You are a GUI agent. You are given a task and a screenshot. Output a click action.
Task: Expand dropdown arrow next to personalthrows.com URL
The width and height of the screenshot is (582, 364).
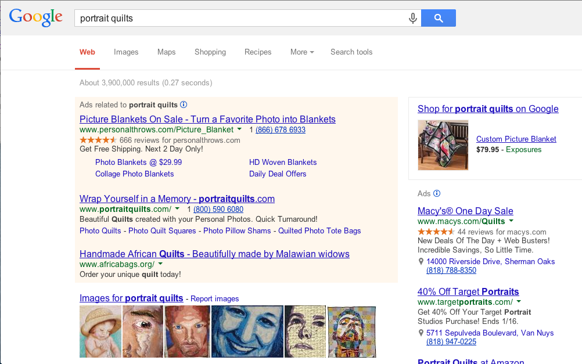239,129
